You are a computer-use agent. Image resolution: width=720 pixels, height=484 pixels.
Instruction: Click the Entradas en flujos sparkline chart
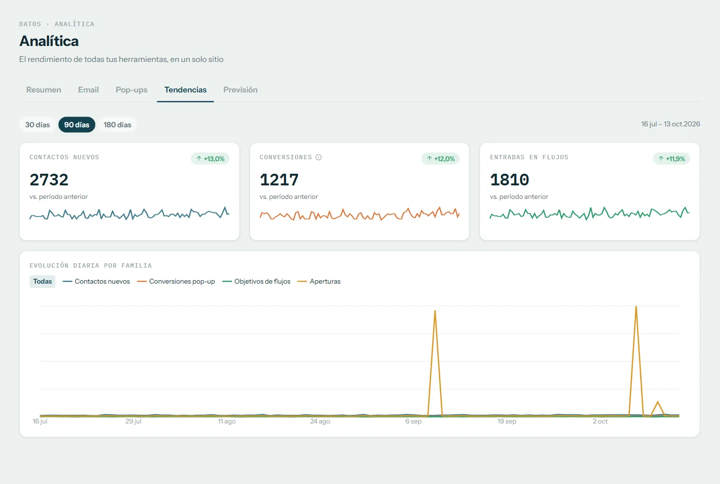click(x=590, y=213)
